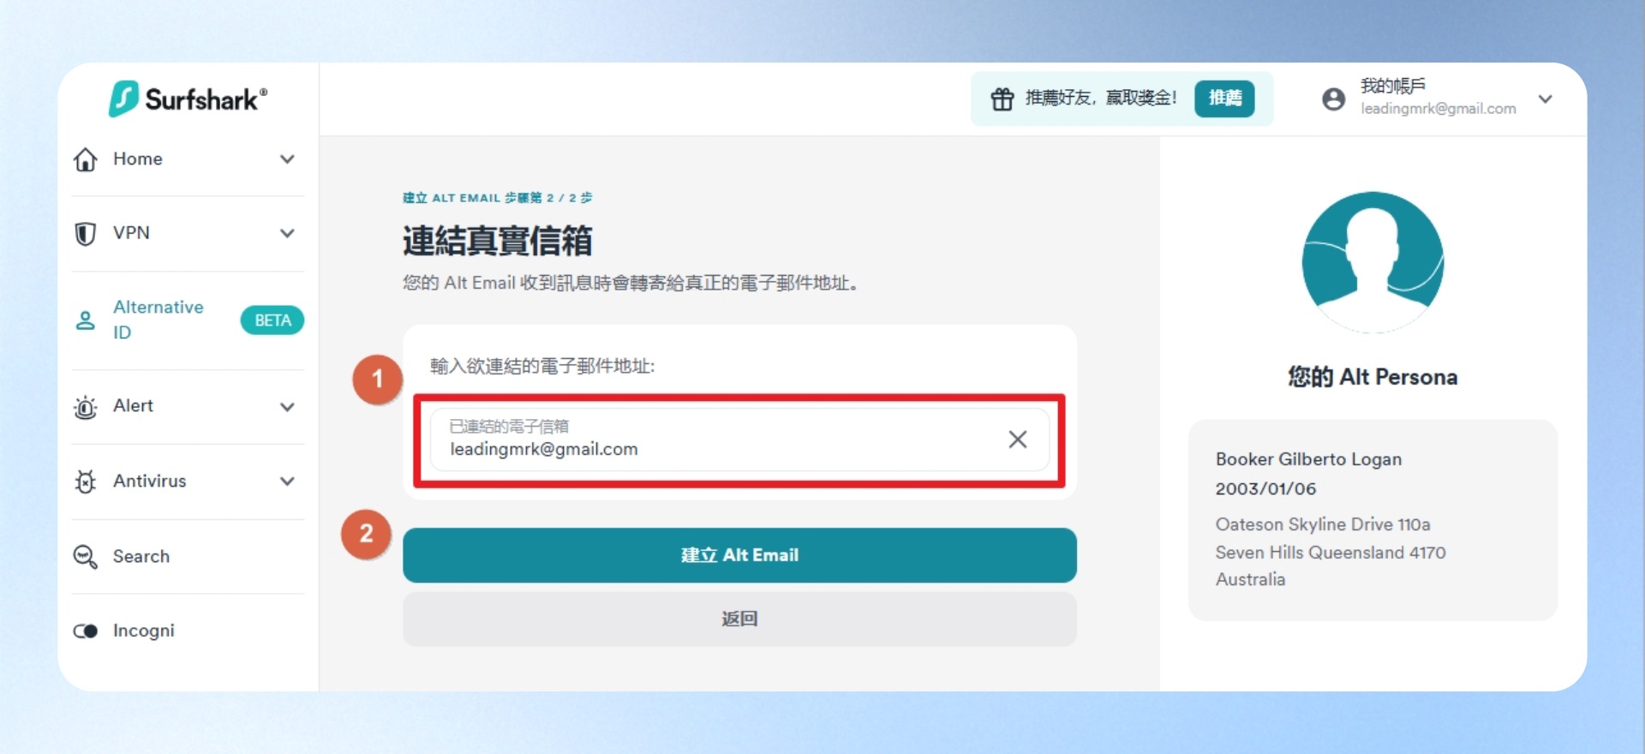Expand the Home menu chevron
This screenshot has height=754, width=1645.
pos(287,159)
